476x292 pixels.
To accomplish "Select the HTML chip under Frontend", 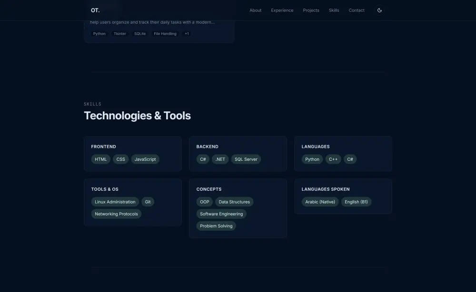I will coord(100,159).
